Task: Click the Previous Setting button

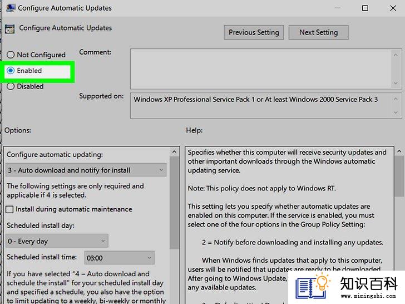Action: coord(254,32)
